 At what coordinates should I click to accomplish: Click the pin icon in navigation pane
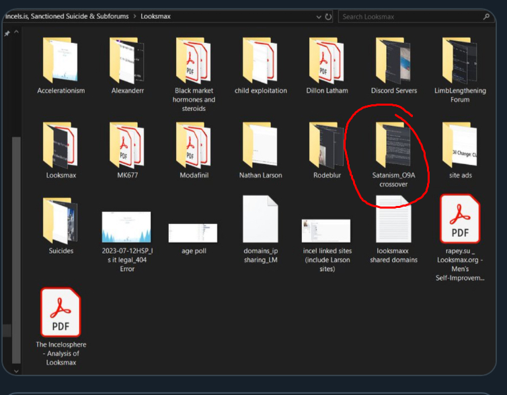point(7,34)
